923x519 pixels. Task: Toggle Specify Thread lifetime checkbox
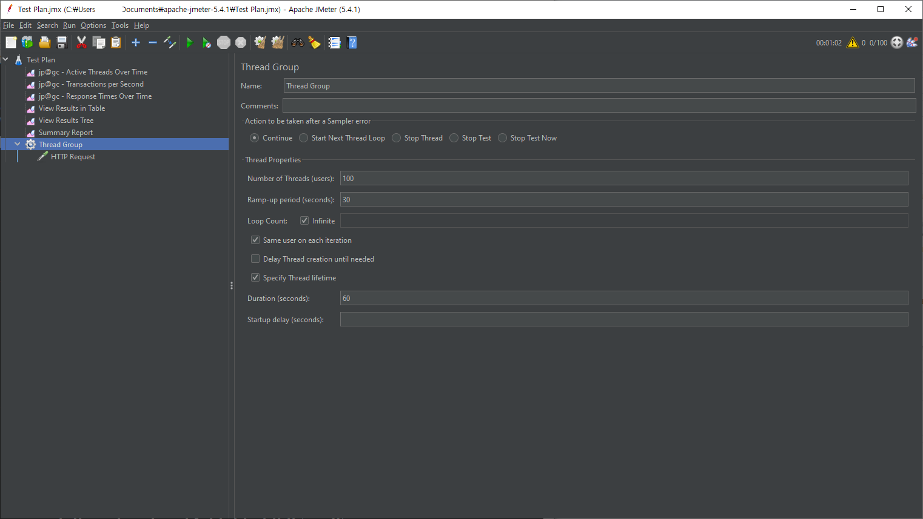coord(255,277)
